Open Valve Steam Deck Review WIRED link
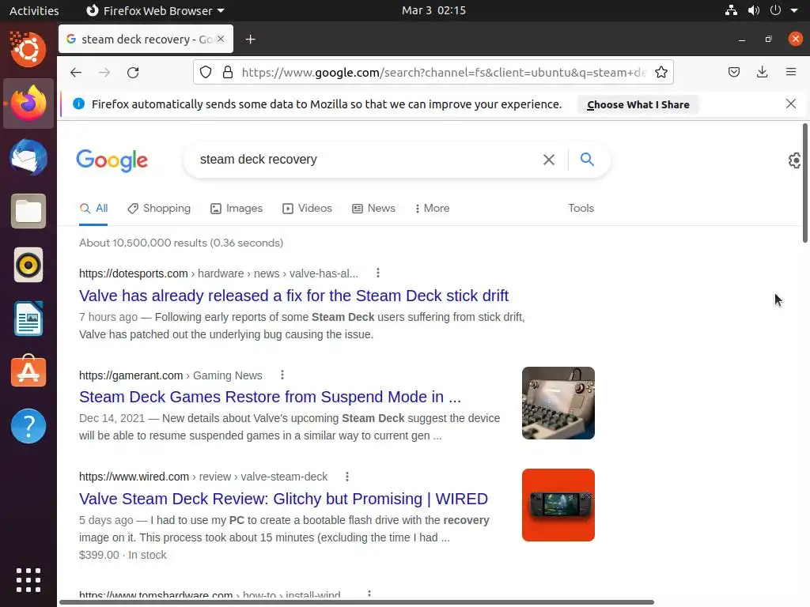 coord(284,500)
